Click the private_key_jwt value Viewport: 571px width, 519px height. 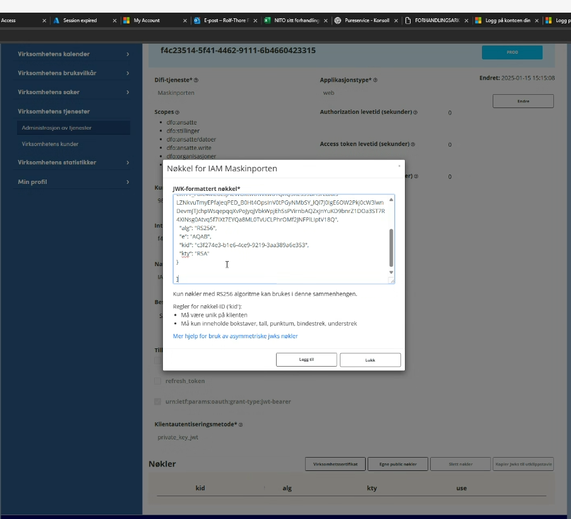pos(177,437)
